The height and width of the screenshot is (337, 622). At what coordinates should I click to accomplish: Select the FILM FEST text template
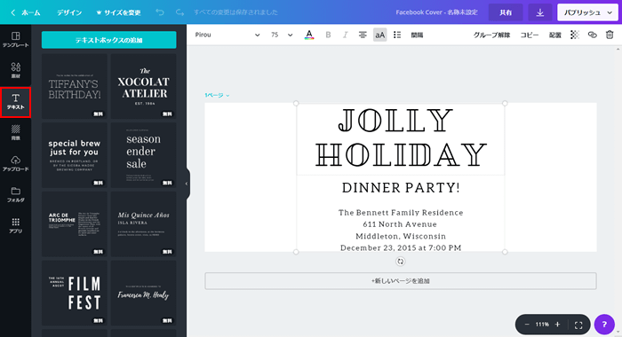tap(75, 293)
